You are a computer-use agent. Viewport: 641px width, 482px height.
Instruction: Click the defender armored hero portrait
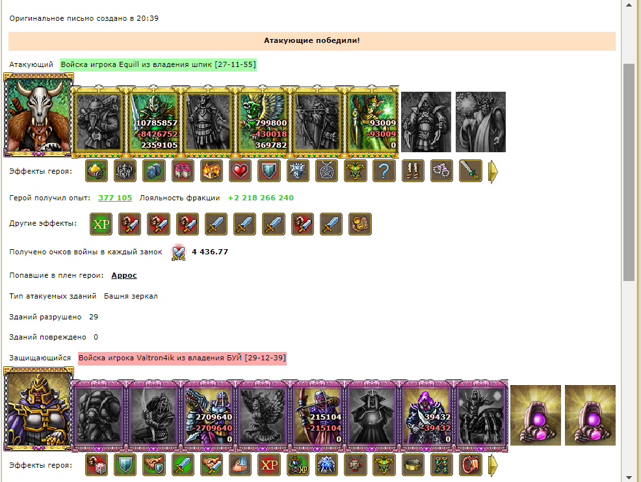click(38, 409)
